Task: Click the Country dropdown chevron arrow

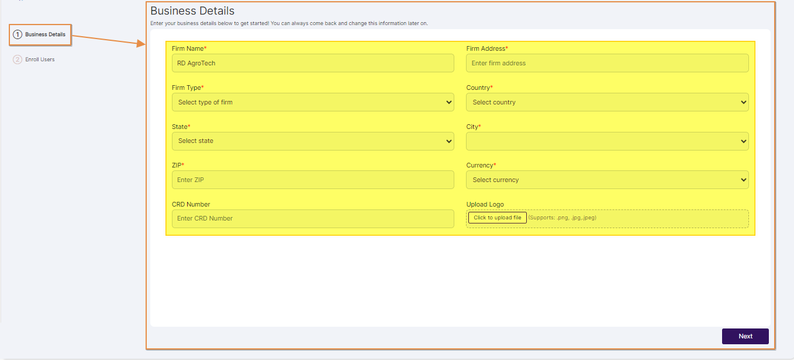Action: coord(743,102)
